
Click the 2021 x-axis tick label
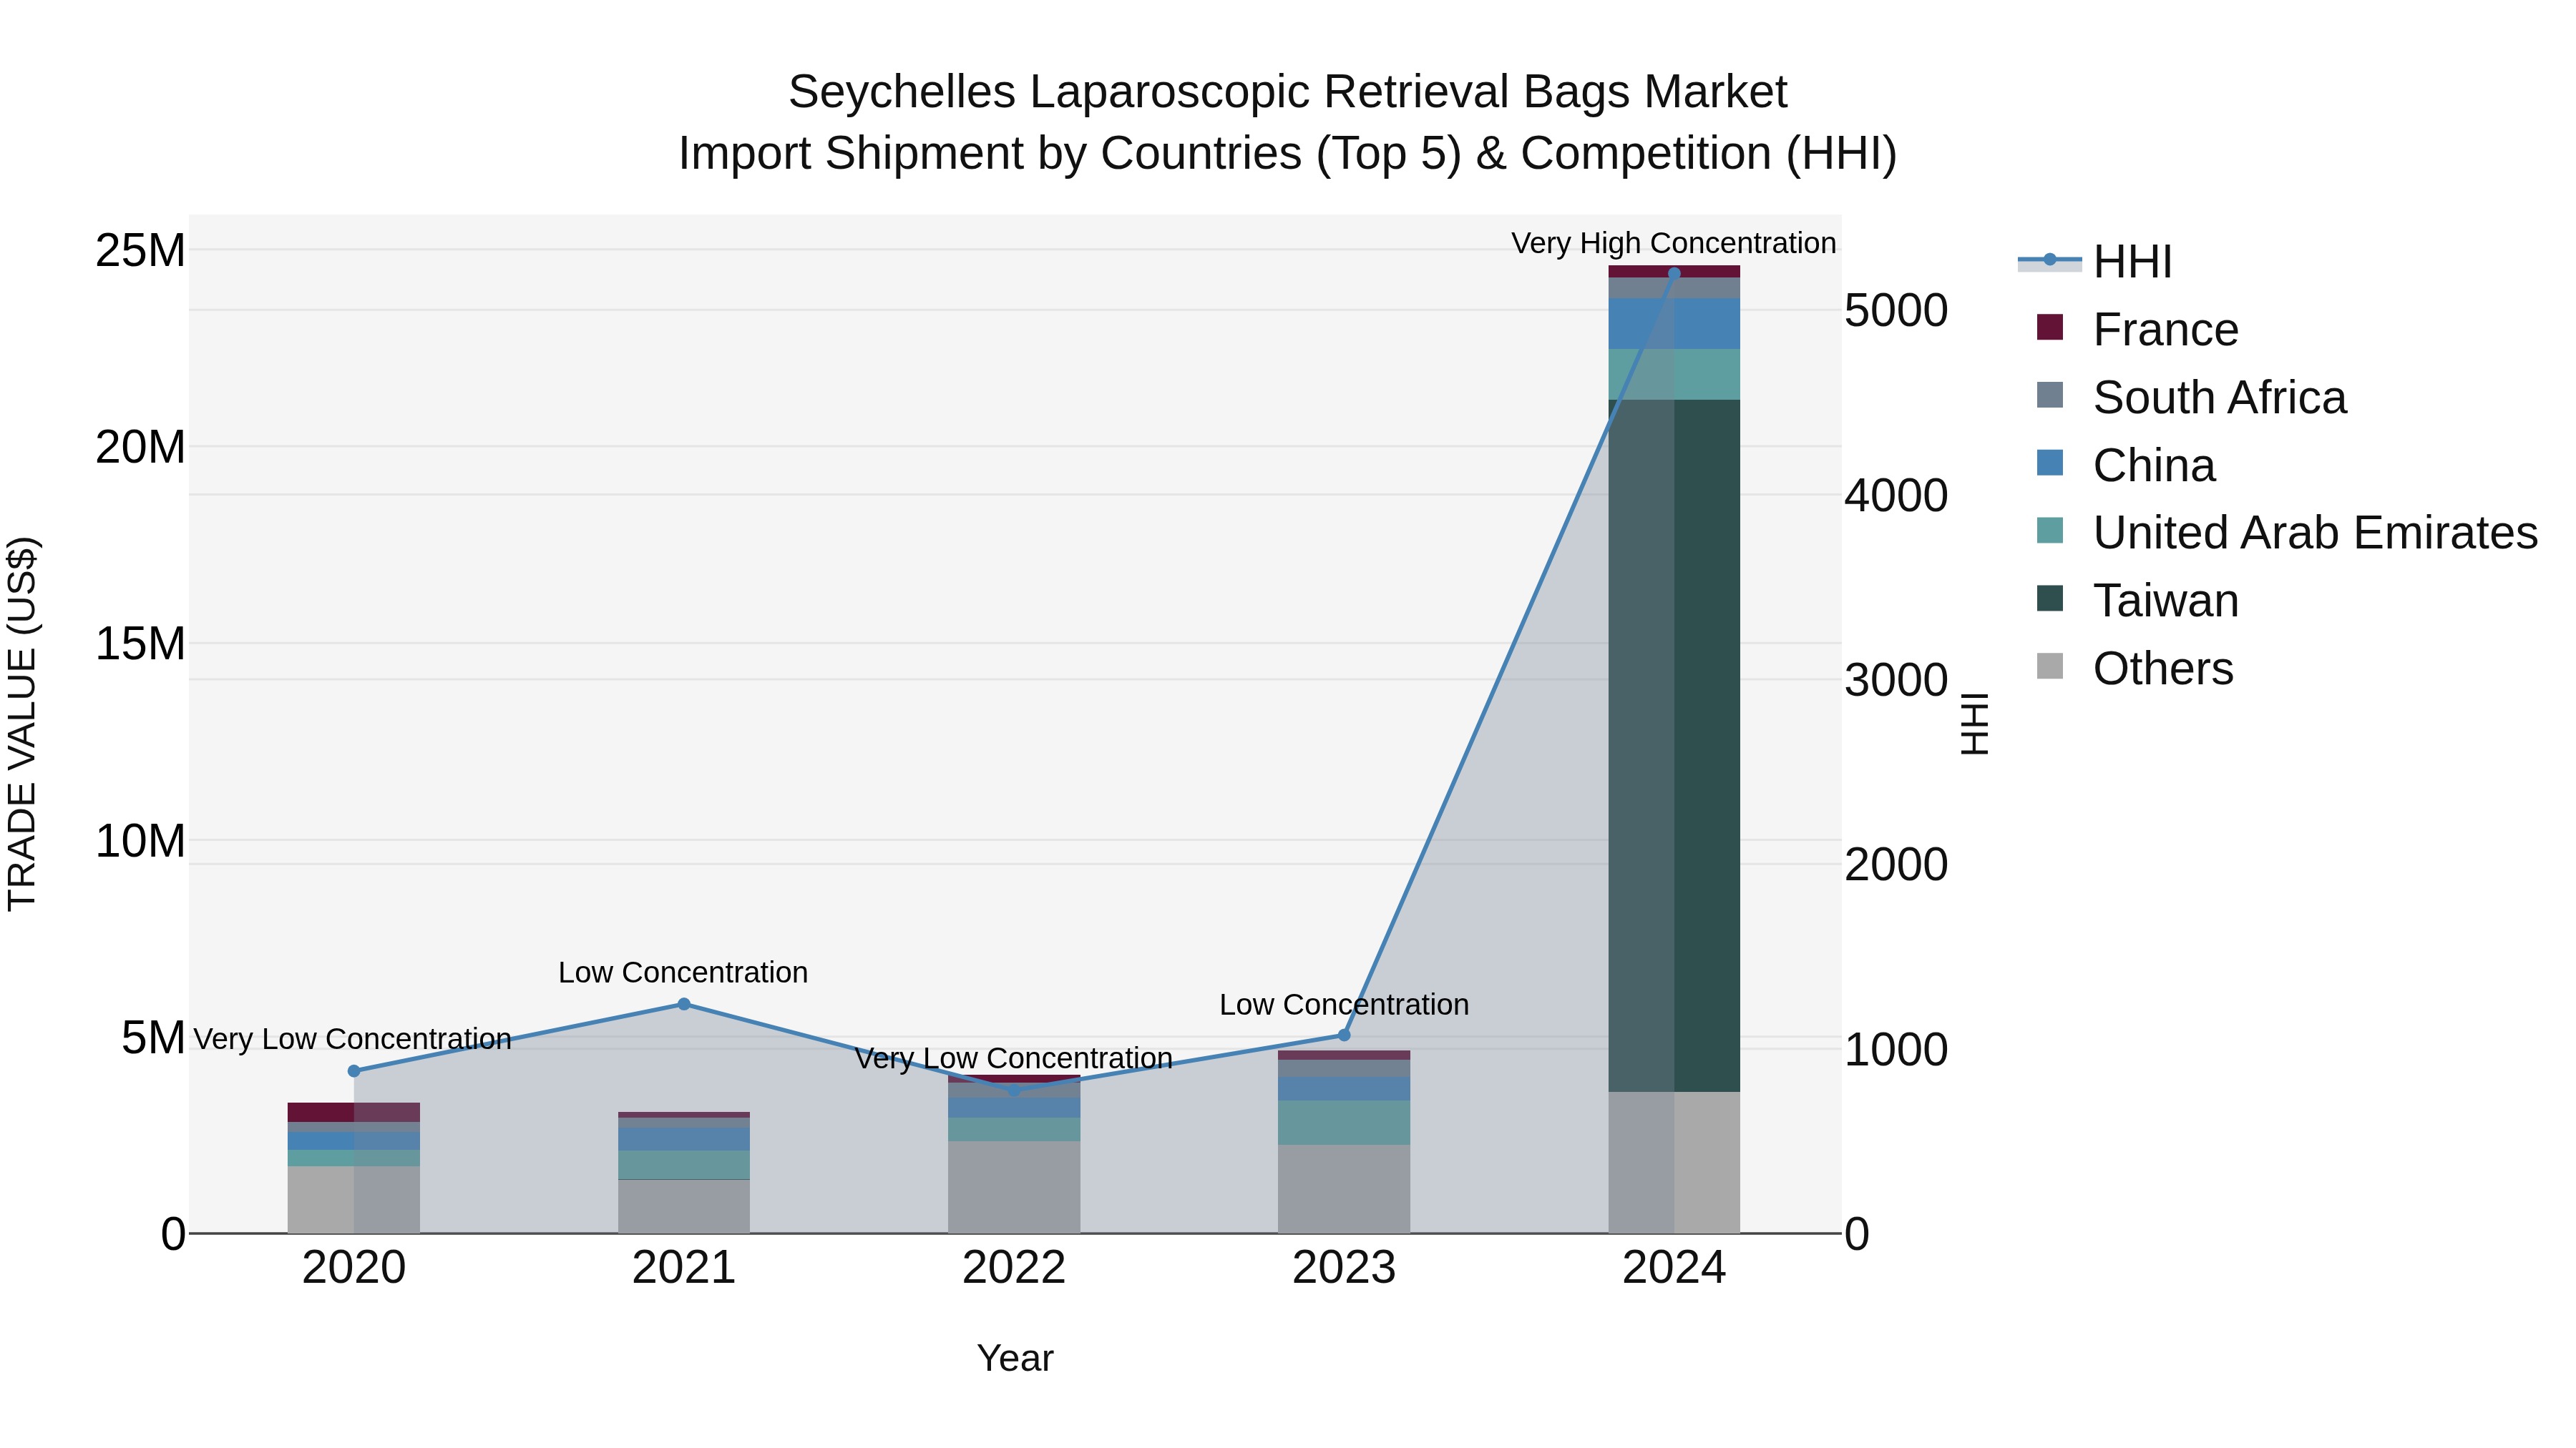[x=684, y=1268]
